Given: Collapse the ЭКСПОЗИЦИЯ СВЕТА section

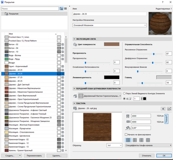Looking at the screenshot, I should click(74, 39).
